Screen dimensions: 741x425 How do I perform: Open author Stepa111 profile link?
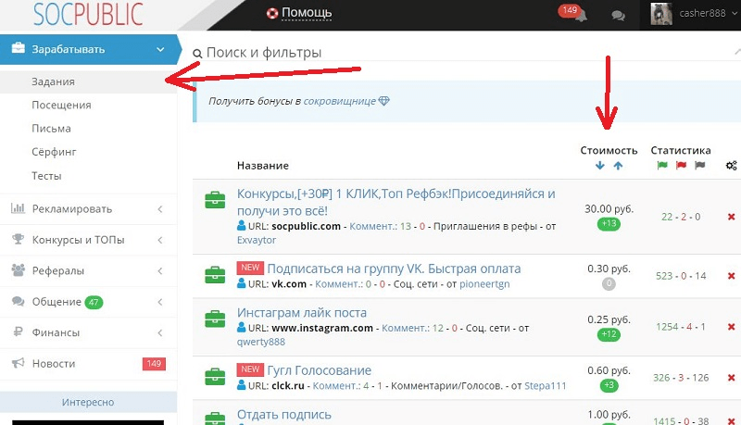click(546, 386)
